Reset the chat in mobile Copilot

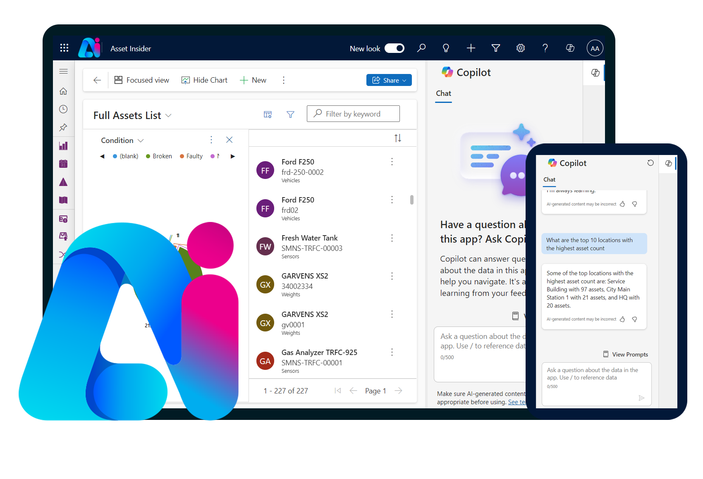[650, 163]
